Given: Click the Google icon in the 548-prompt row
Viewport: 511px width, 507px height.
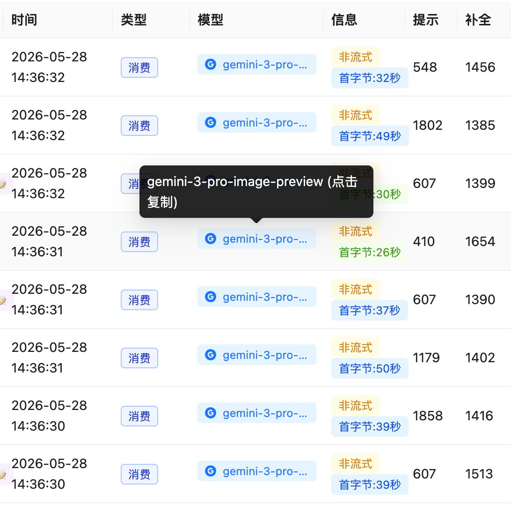Looking at the screenshot, I should point(211,64).
